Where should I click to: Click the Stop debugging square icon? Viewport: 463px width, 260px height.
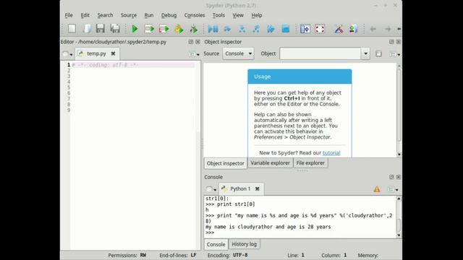click(x=286, y=29)
